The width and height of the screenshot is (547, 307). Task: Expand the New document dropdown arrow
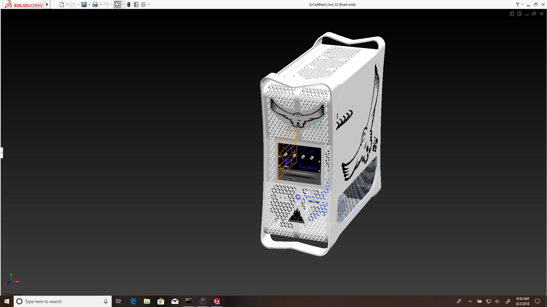pos(67,5)
